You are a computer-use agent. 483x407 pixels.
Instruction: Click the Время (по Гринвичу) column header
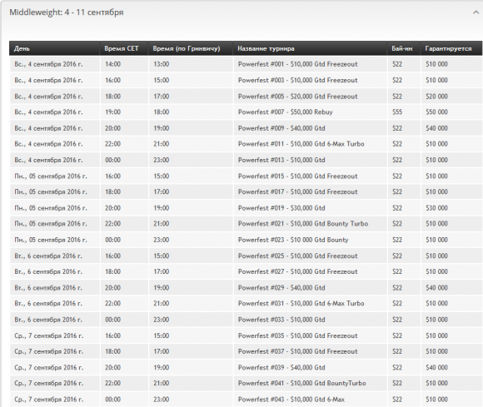[187, 48]
